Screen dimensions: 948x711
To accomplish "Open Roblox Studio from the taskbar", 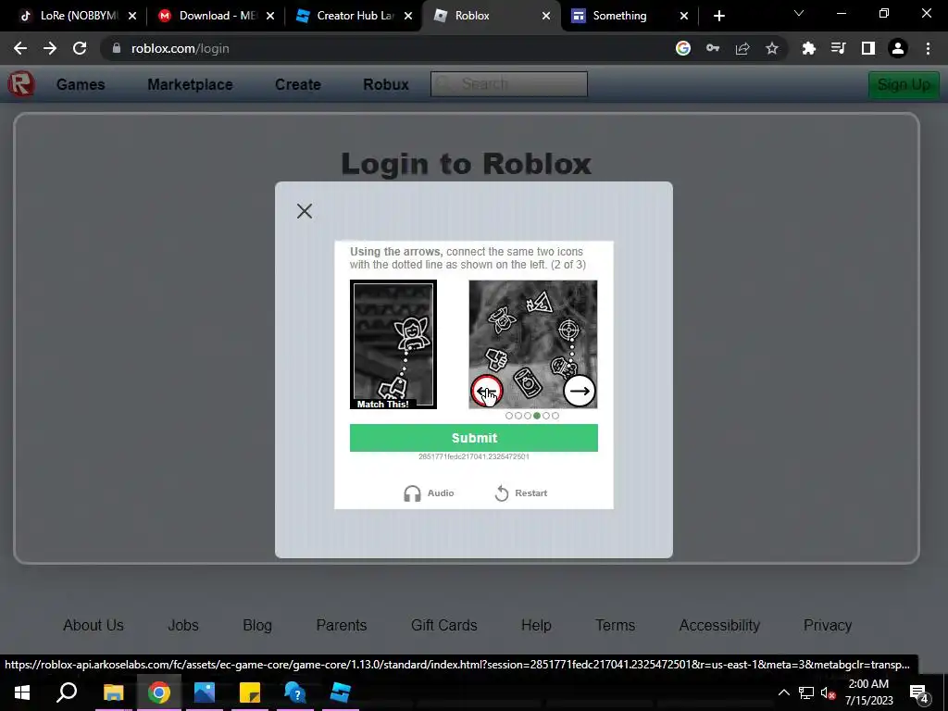I will [341, 692].
